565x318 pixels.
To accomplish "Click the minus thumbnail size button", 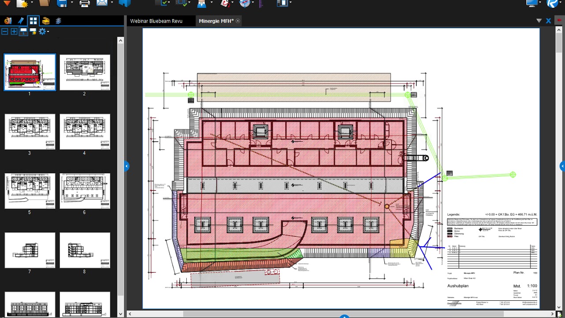I will point(4,31).
